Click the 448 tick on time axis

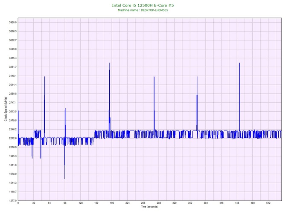click(x=237, y=203)
